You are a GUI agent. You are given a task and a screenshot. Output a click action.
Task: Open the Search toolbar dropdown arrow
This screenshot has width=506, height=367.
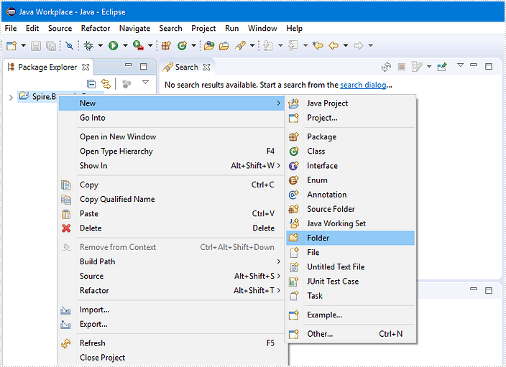coord(252,45)
